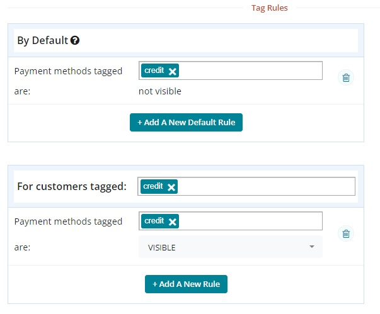Click the 'not visible' status text

click(x=159, y=91)
